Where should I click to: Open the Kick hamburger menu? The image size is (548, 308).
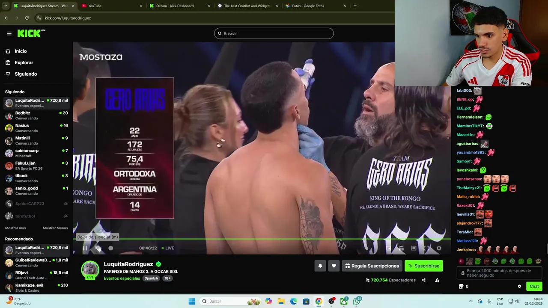click(x=9, y=33)
